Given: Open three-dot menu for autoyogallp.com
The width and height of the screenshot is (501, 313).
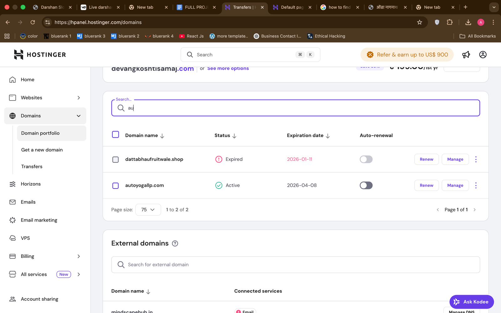Looking at the screenshot, I should tap(476, 185).
